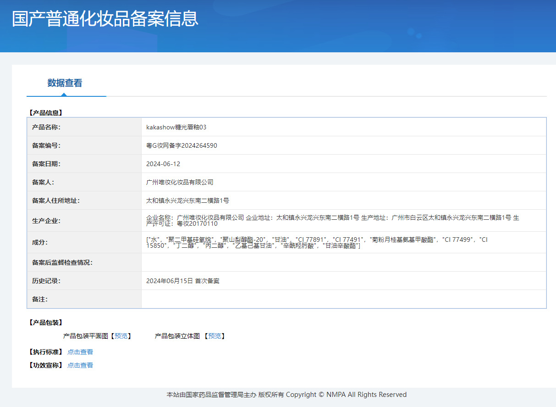Click the 生产企业 row label
Screen dimensions: 556x407
click(x=46, y=221)
